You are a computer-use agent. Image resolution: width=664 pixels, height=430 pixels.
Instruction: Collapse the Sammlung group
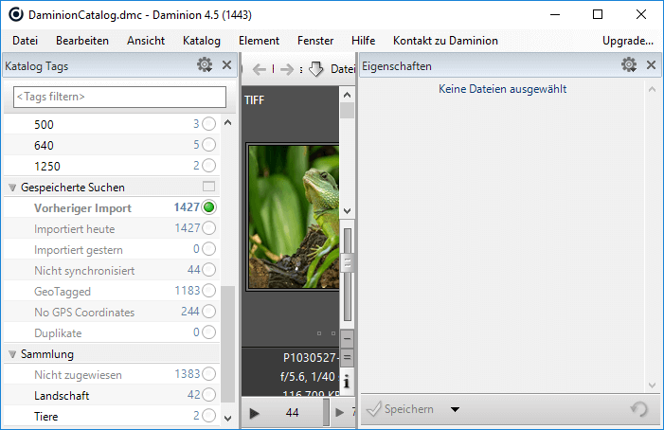click(12, 354)
